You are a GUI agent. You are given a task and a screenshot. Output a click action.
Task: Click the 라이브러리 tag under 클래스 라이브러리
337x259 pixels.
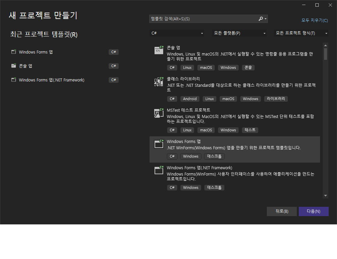click(276, 99)
